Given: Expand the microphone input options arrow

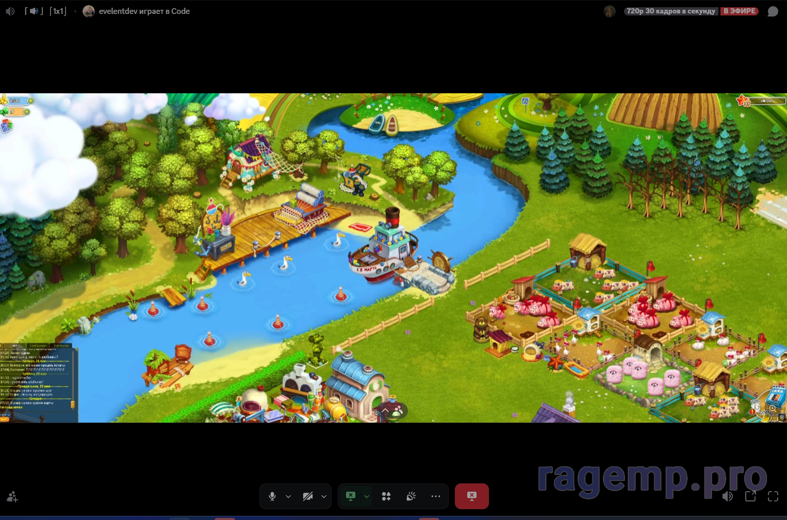Looking at the screenshot, I should coord(288,496).
